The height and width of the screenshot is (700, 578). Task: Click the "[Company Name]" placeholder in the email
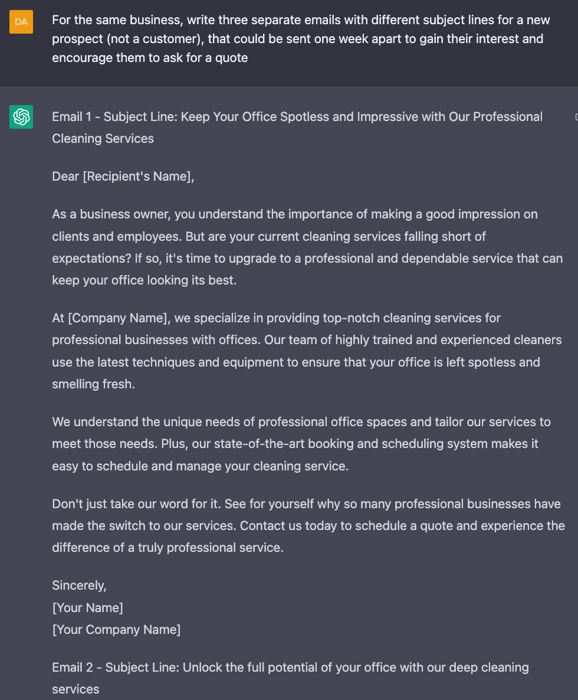(119, 318)
